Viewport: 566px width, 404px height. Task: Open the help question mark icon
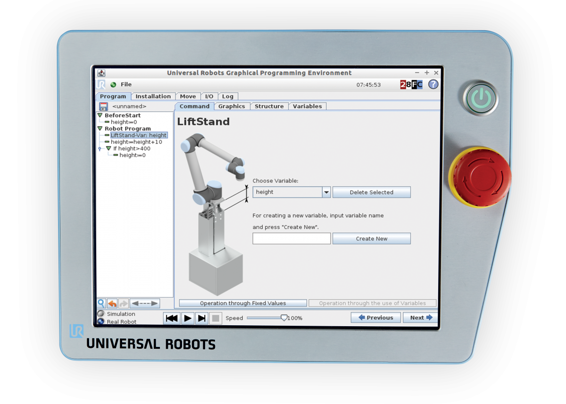433,84
